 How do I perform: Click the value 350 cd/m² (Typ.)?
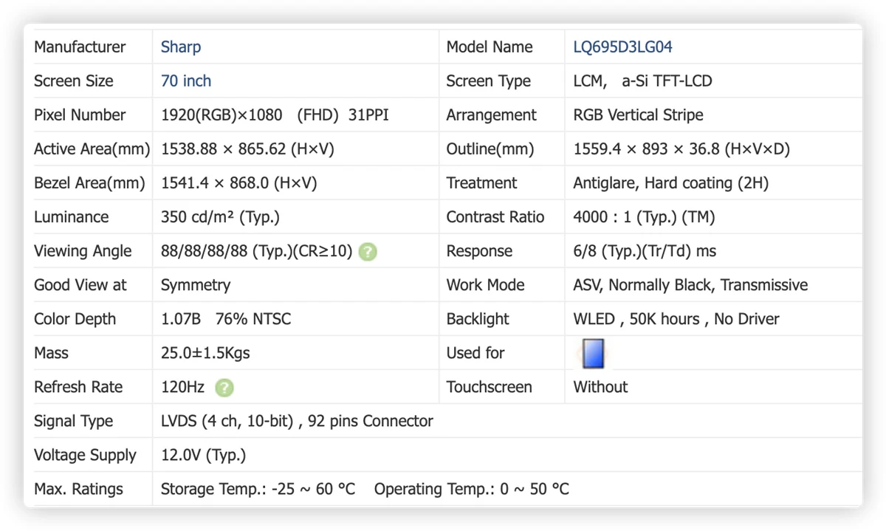pyautogui.click(x=220, y=216)
